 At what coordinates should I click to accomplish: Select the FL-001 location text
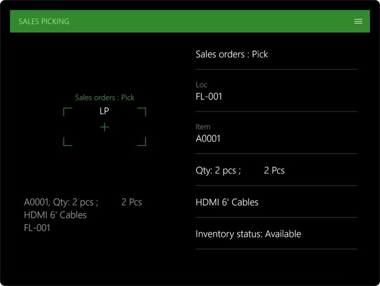tap(37, 228)
